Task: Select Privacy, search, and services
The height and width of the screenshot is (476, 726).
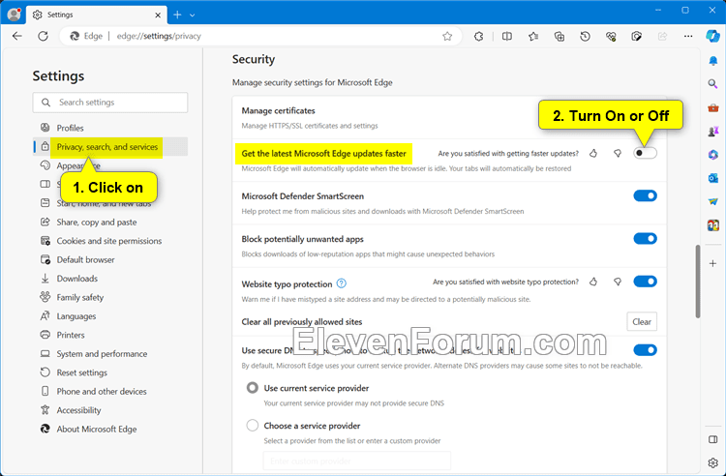Action: pyautogui.click(x=110, y=147)
